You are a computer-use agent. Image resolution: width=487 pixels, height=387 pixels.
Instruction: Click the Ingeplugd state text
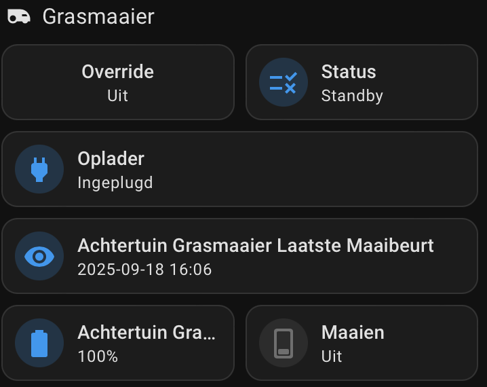point(115,183)
